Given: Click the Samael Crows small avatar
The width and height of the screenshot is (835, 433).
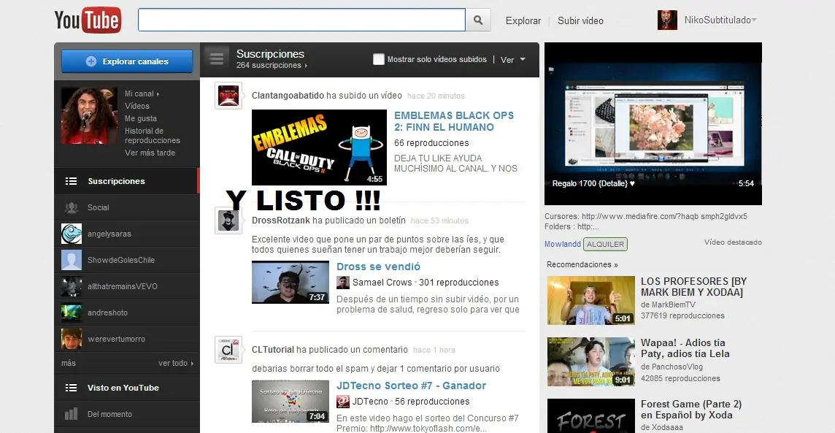Looking at the screenshot, I should coord(343,283).
